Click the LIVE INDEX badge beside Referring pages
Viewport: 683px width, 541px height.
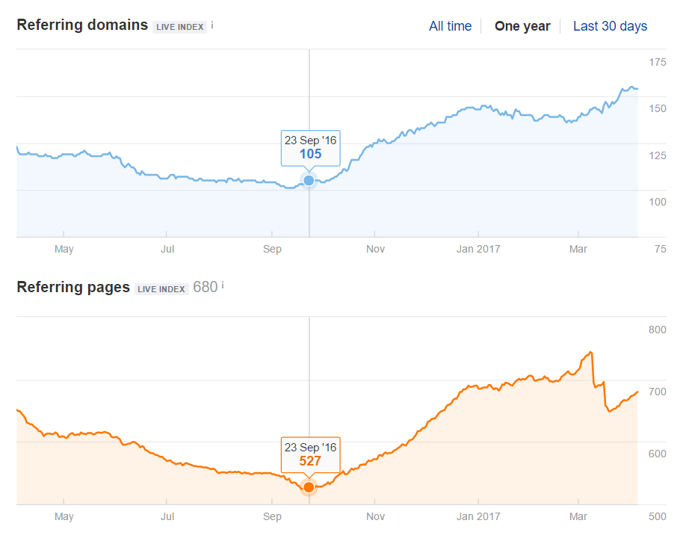coord(161,288)
